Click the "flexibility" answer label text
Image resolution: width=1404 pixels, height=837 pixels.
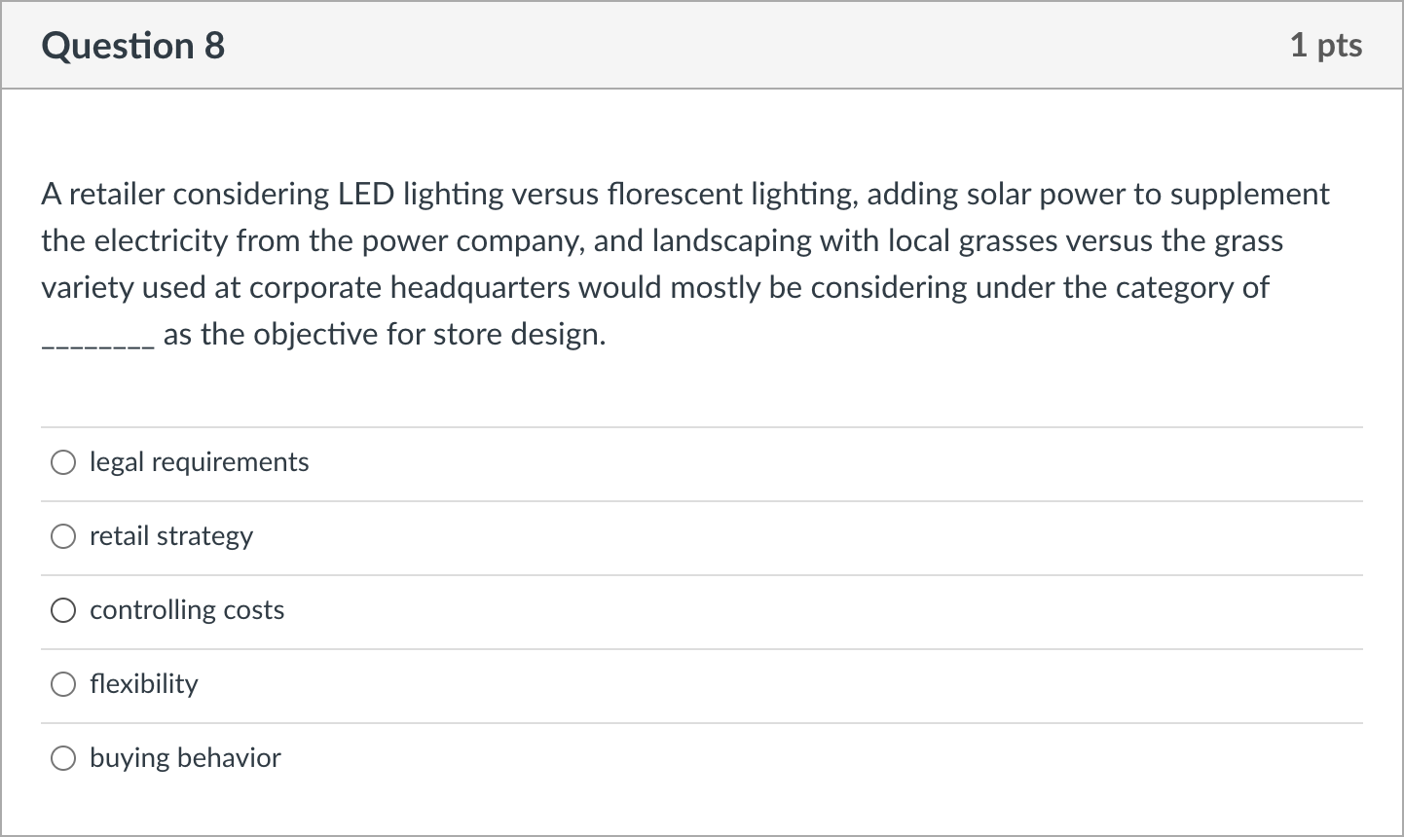144,684
